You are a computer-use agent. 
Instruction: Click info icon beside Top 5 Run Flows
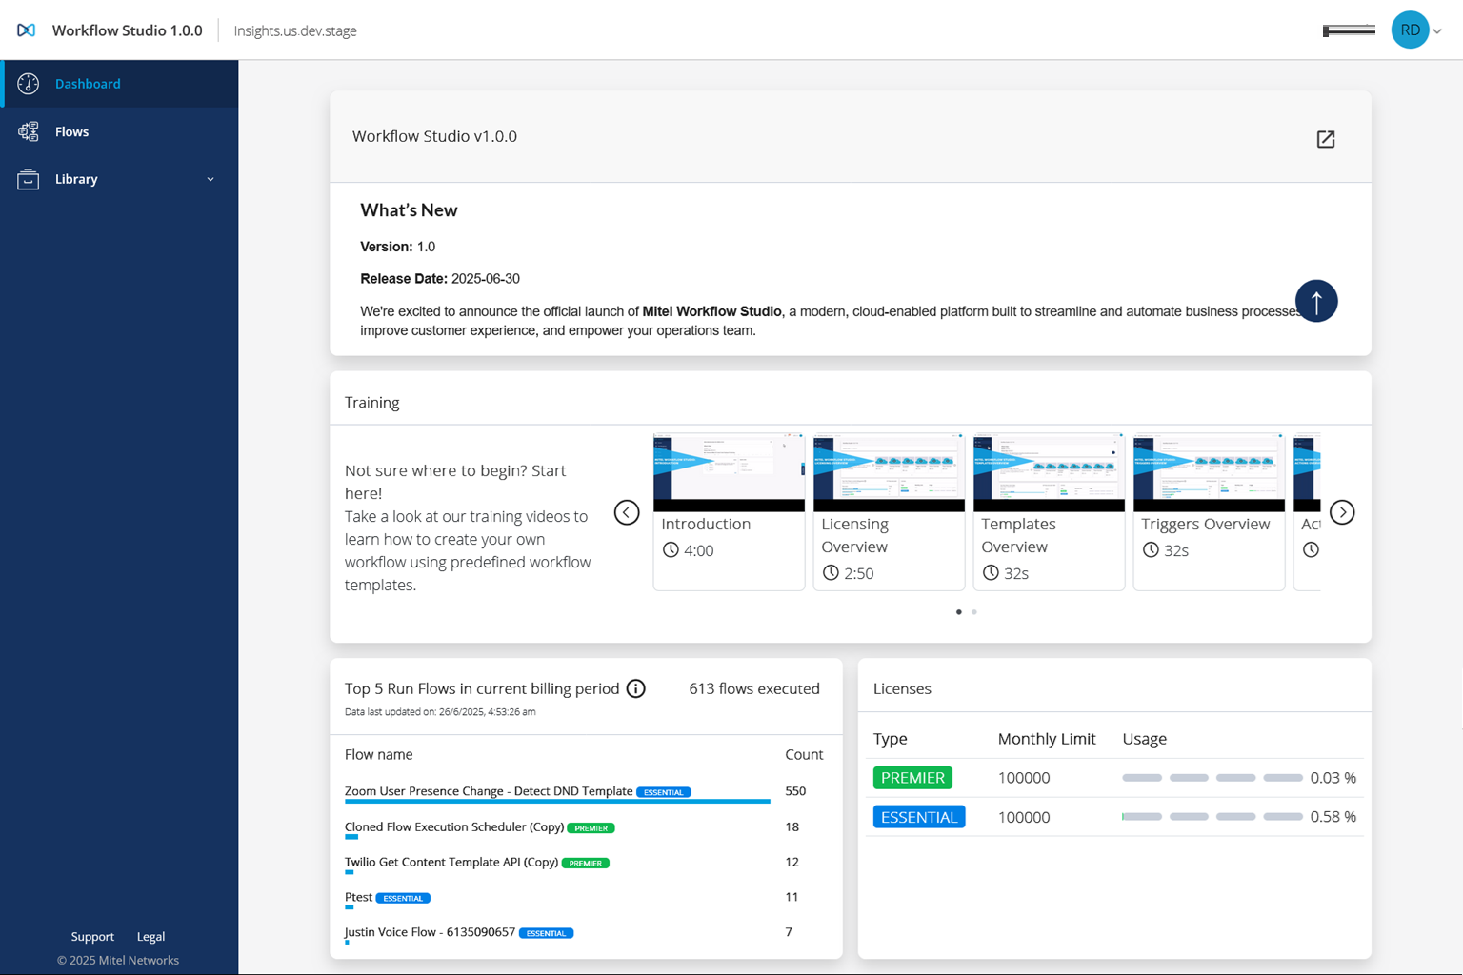pyautogui.click(x=636, y=688)
